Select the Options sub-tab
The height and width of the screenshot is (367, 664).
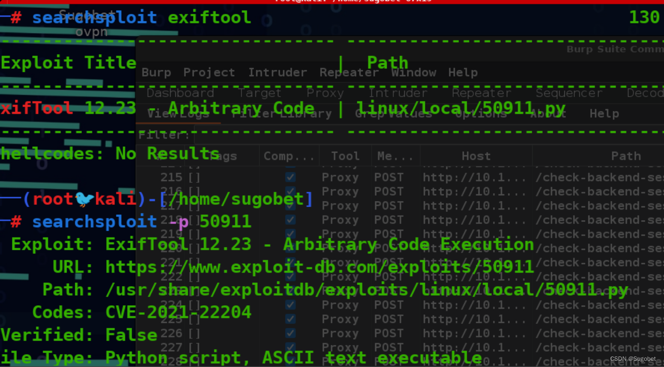click(481, 114)
